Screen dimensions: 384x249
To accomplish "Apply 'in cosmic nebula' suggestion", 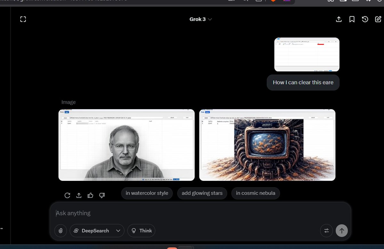I will pyautogui.click(x=255, y=193).
